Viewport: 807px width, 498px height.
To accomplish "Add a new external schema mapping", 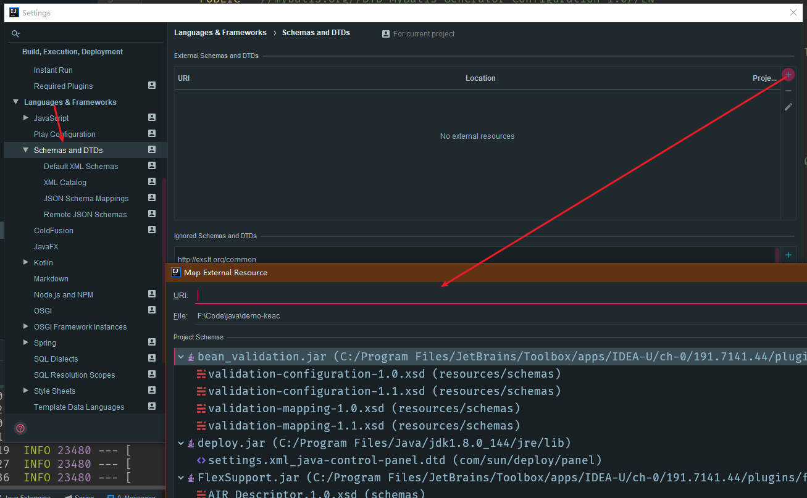I will point(788,75).
